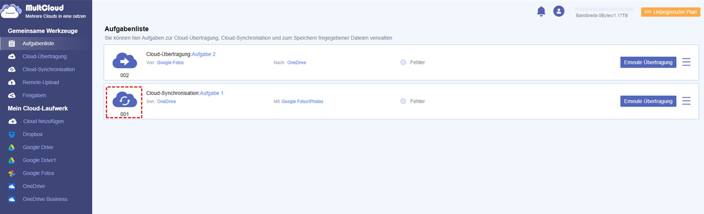Click the MultCloud logo icon
Viewport: 704px width, 214px height.
click(x=11, y=11)
